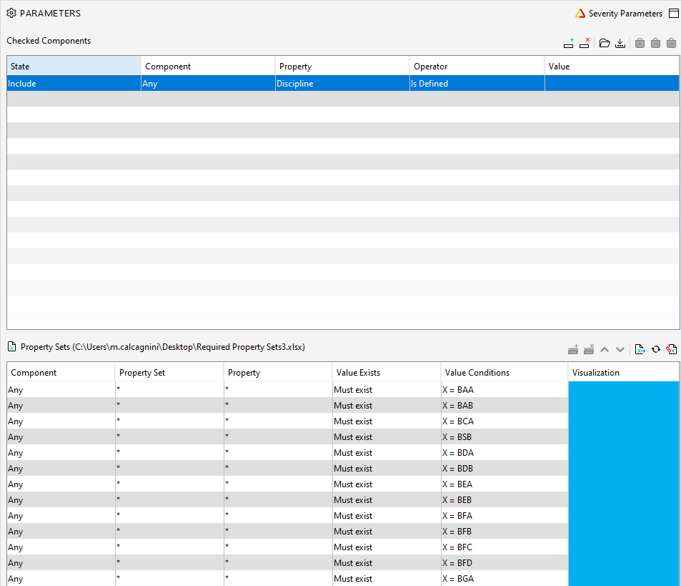Click the PARAMETERS gear icon
The width and height of the screenshot is (681, 586).
click(11, 13)
